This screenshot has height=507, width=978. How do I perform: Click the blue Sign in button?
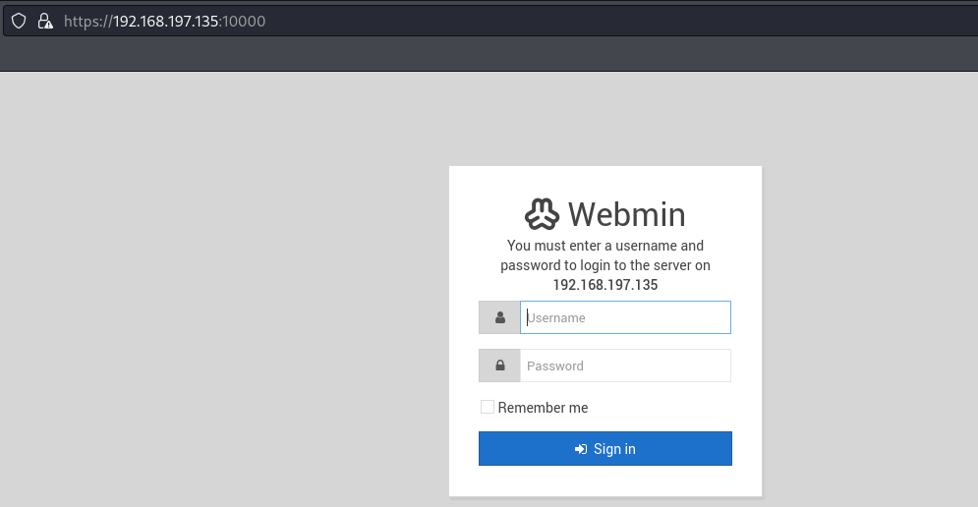605,448
